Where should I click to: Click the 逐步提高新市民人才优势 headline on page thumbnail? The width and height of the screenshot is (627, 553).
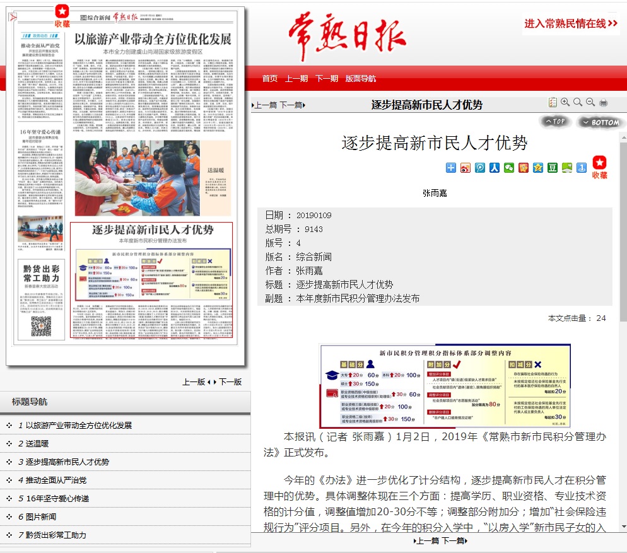pos(153,230)
